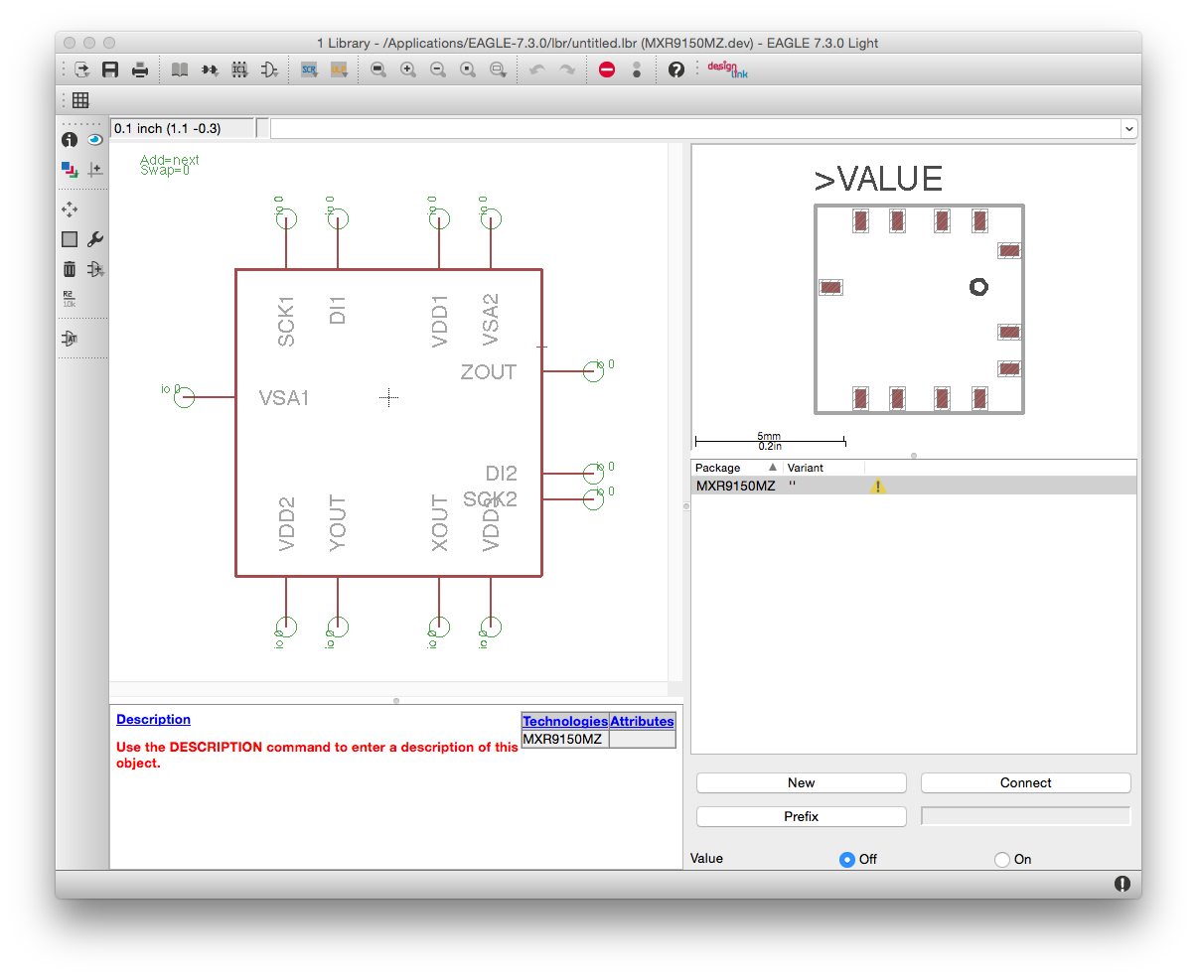Viewport: 1197px width, 978px height.
Task: Select the Attribute gate tool
Action: point(70,339)
